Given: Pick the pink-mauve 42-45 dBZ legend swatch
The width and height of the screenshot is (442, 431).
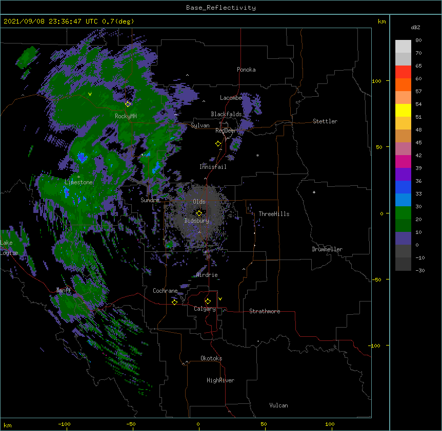Looking at the screenshot, I should point(403,149).
